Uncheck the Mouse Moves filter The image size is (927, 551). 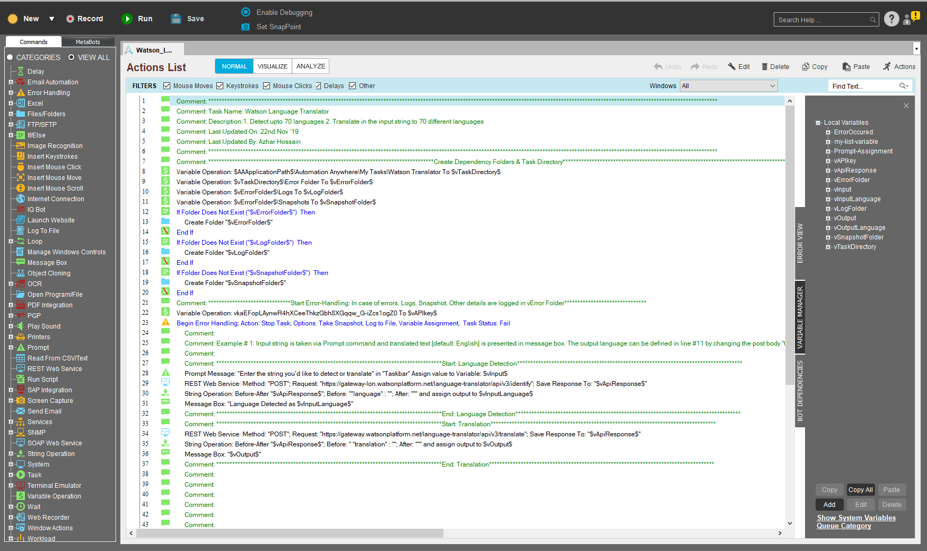[x=167, y=86]
